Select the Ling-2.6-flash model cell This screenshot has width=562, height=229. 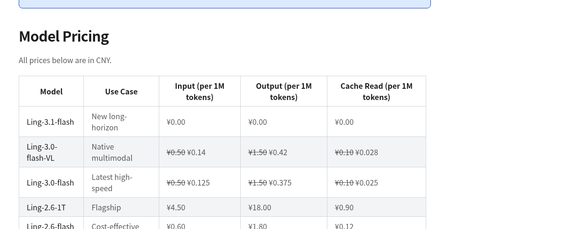click(x=52, y=223)
